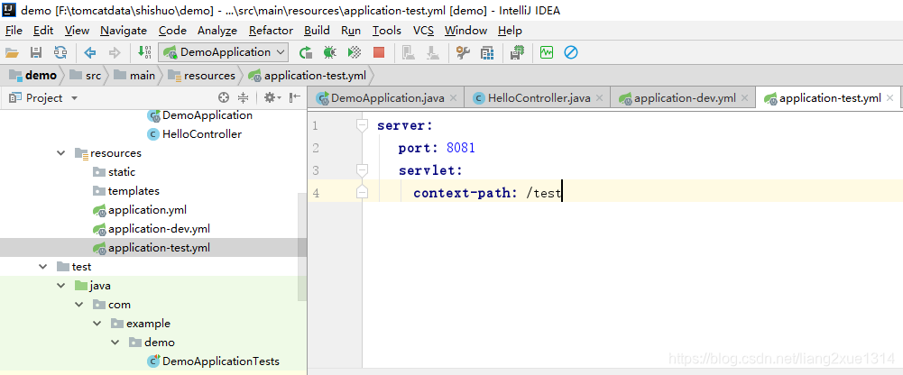The height and width of the screenshot is (375, 903).
Task: Navigate back with the blue arrow
Action: point(90,53)
